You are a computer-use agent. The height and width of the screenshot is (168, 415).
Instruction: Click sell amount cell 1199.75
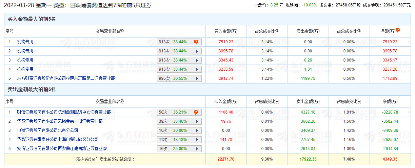tap(308, 78)
